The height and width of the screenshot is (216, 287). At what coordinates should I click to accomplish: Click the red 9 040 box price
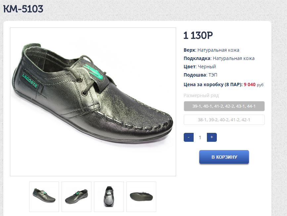click(x=250, y=84)
